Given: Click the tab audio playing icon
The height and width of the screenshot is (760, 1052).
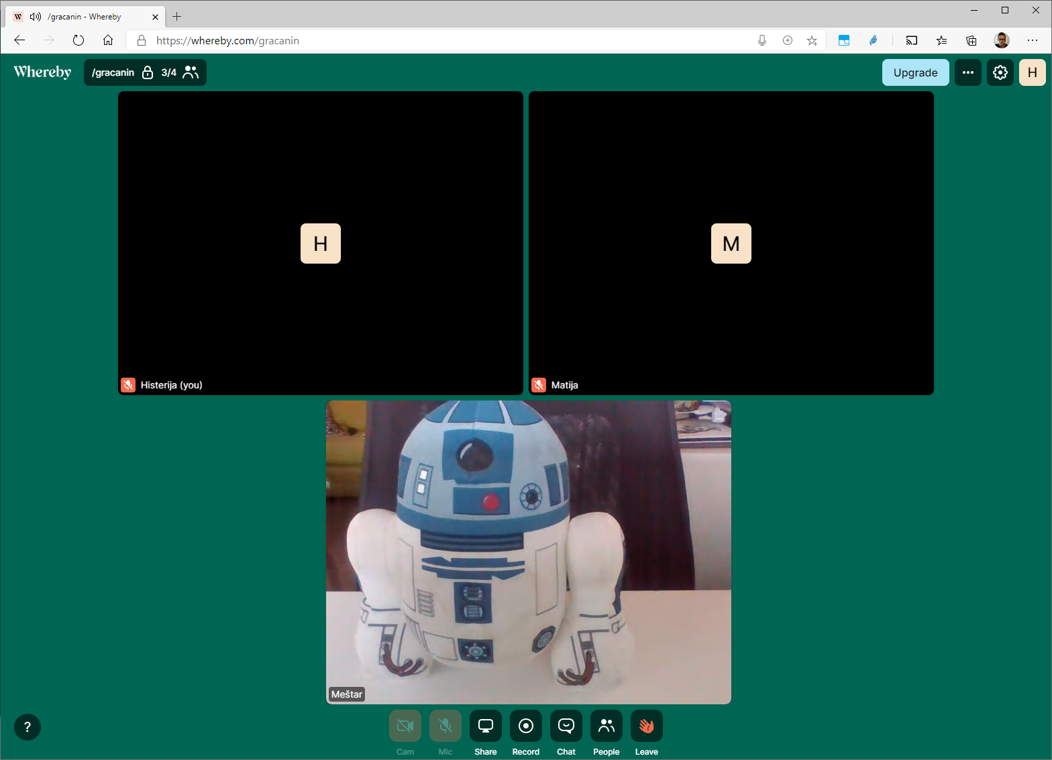Looking at the screenshot, I should (36, 17).
